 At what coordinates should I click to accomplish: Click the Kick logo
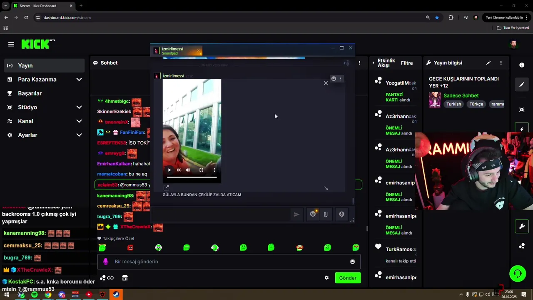click(x=38, y=44)
